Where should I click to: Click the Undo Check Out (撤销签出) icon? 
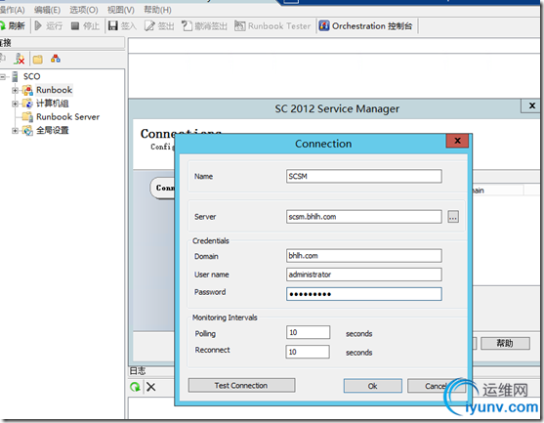point(187,25)
